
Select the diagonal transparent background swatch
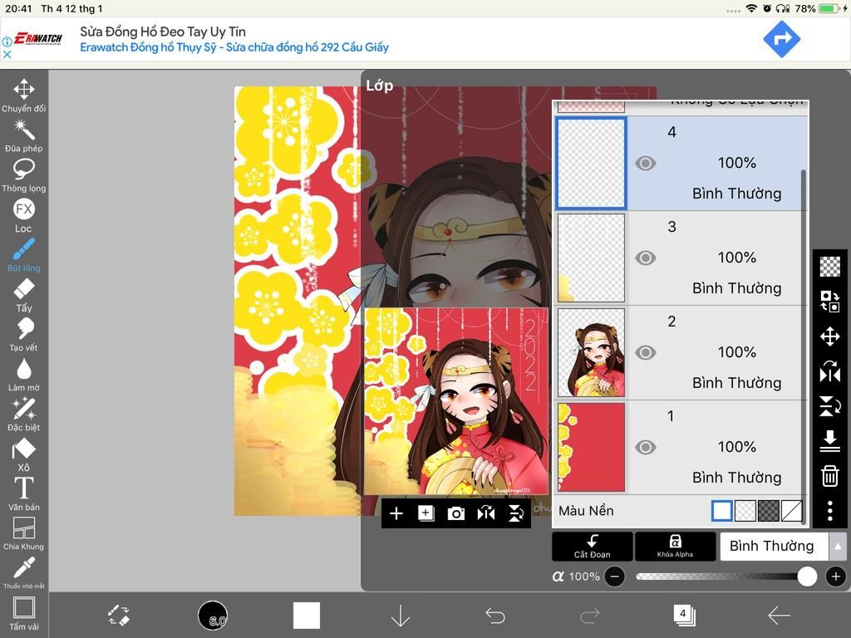tap(792, 511)
